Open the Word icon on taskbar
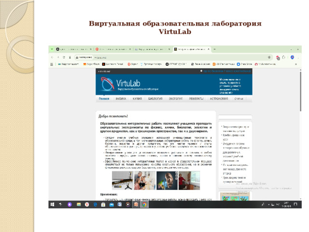Viewport: 309px width, 232px height. coord(120,204)
